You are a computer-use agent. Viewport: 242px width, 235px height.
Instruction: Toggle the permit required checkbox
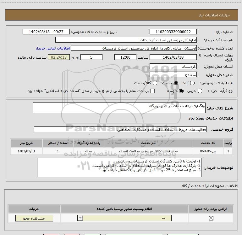pyautogui.click(x=211, y=218)
